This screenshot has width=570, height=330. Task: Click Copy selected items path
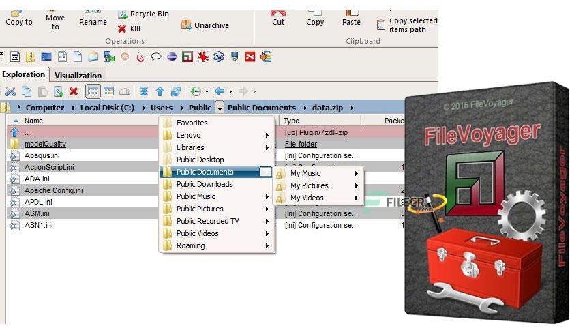click(x=407, y=25)
